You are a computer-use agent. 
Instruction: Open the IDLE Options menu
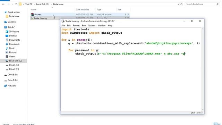pos(92,25)
